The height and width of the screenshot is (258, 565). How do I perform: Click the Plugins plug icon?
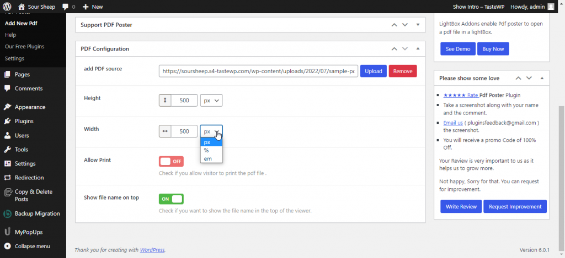point(8,121)
